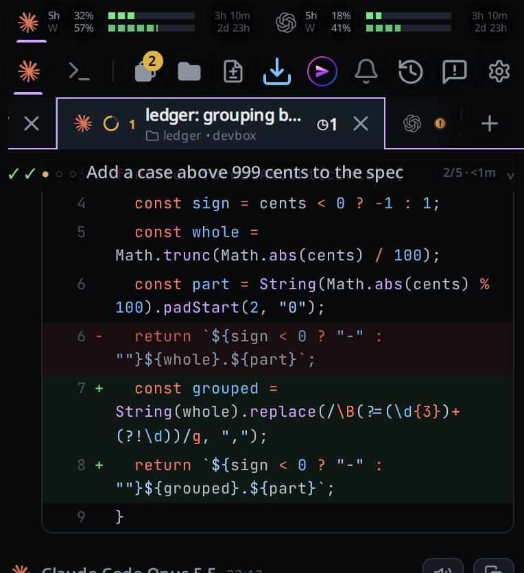Open the Claude agent panel in toolbar
Viewport: 524px width, 573px height.
(29, 71)
